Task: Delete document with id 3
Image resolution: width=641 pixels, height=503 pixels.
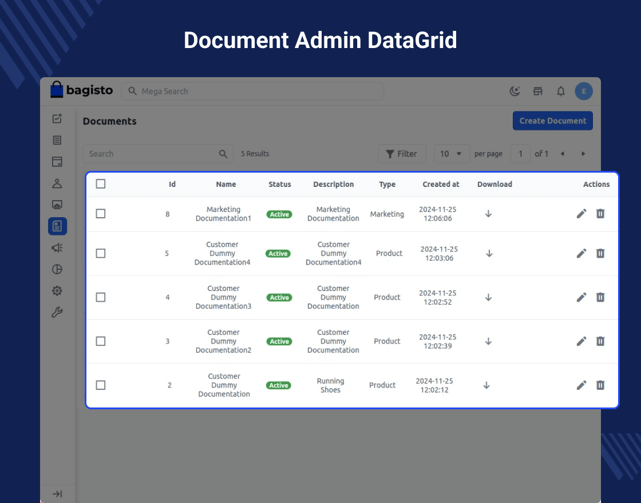Action: pos(600,341)
